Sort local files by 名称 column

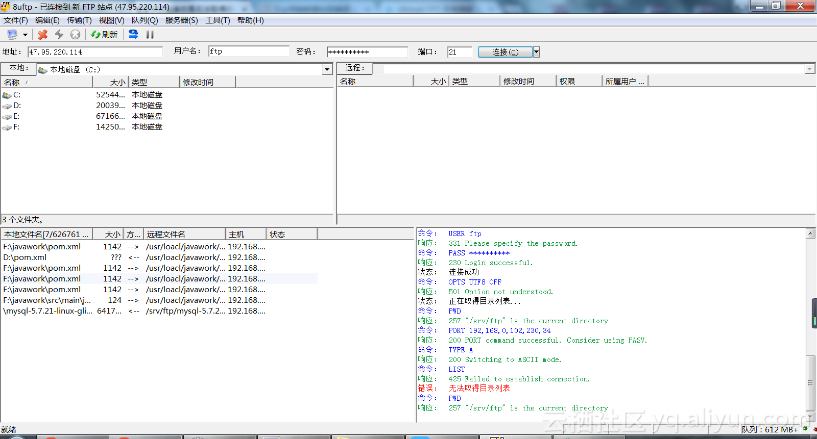[46, 82]
